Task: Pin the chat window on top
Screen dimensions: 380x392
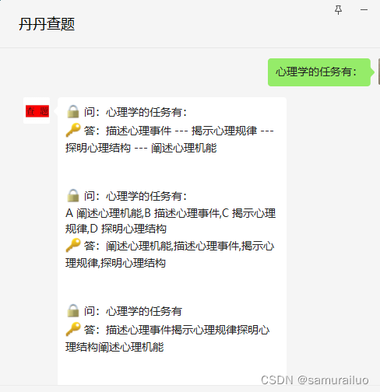Action: tap(338, 10)
